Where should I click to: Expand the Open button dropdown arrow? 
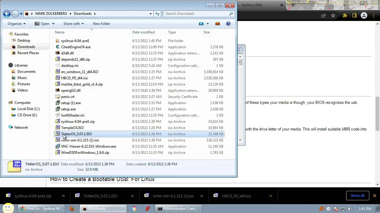tap(53, 24)
